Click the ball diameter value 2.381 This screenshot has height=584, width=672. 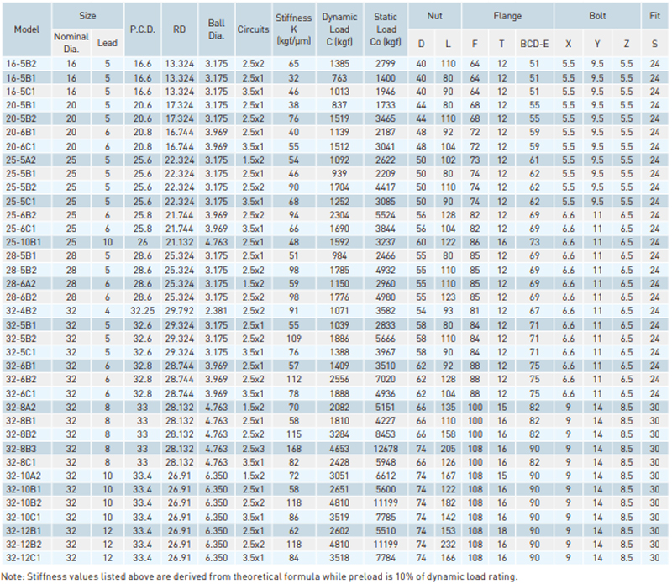(216, 310)
